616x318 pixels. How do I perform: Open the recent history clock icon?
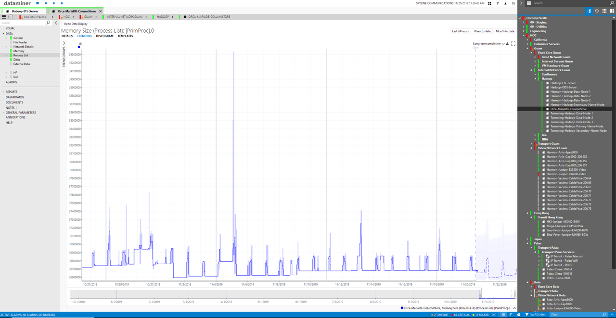point(597,11)
